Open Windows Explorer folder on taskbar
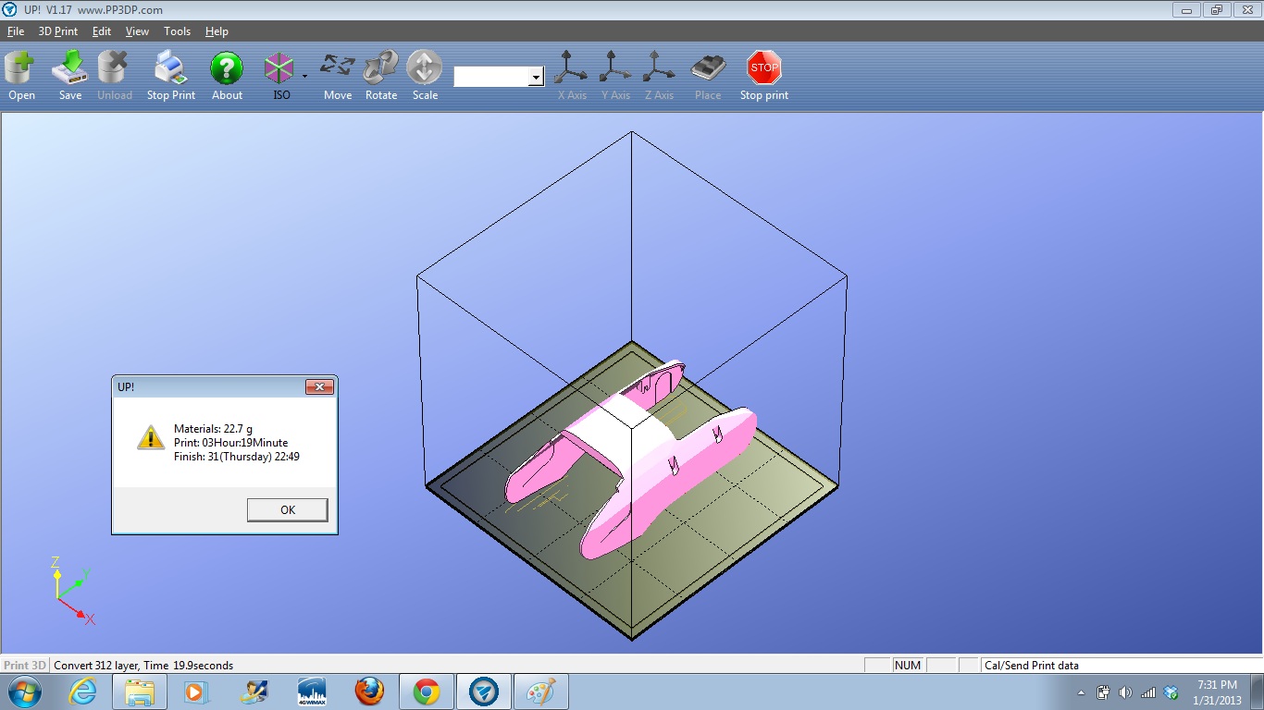The width and height of the screenshot is (1264, 710). pyautogui.click(x=140, y=692)
